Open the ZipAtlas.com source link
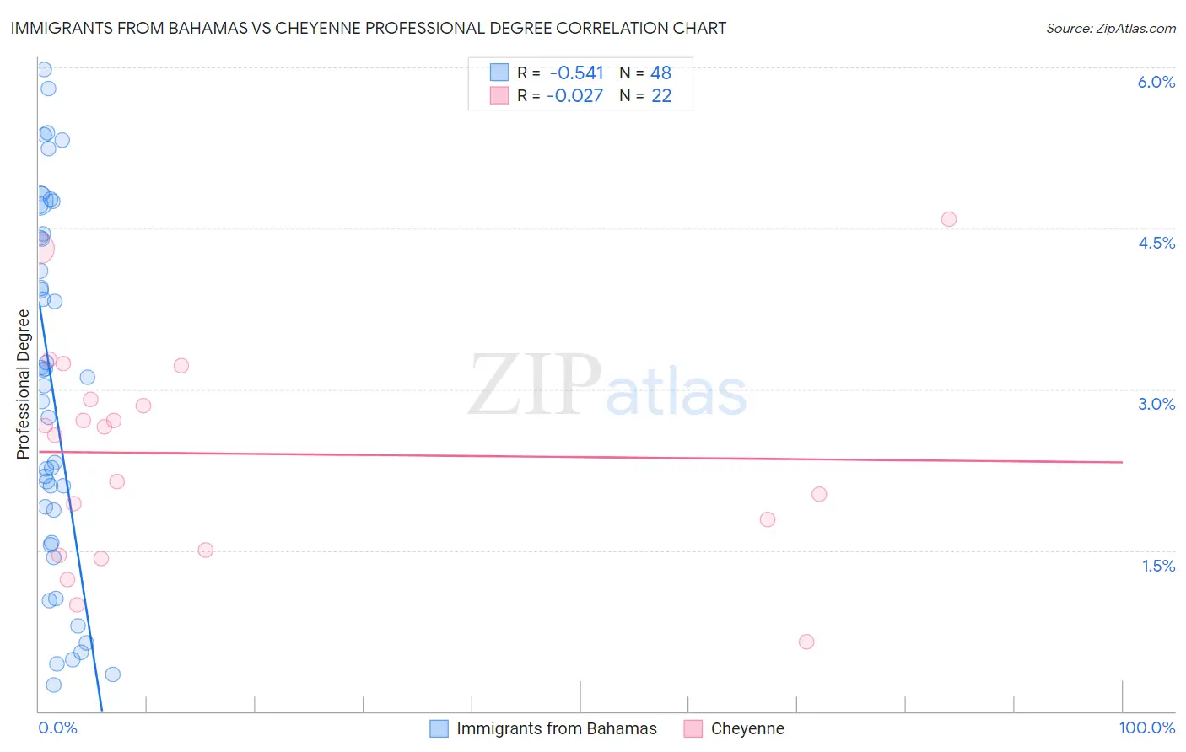The height and width of the screenshot is (752, 1186). 1111,29
